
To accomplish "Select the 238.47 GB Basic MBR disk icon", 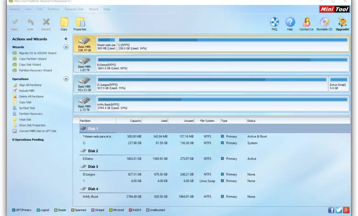I will click(84, 41).
